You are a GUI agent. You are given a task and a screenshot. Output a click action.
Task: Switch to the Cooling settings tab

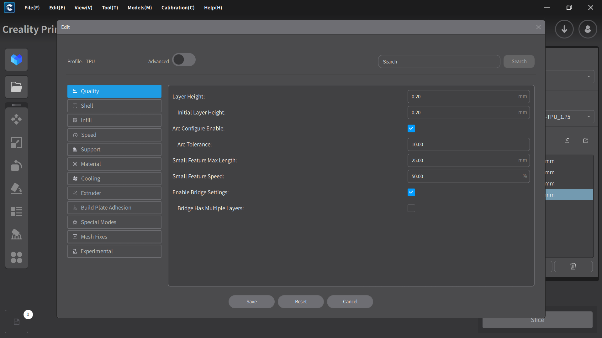pyautogui.click(x=114, y=178)
